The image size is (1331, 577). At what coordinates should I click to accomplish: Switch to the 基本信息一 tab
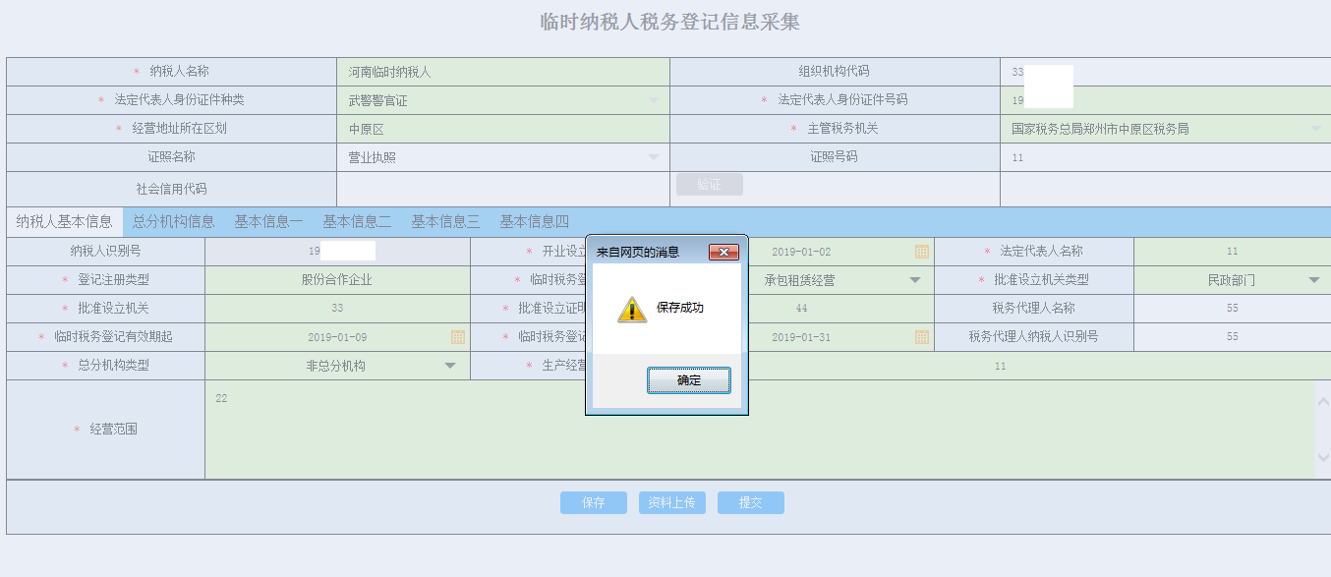[268, 221]
